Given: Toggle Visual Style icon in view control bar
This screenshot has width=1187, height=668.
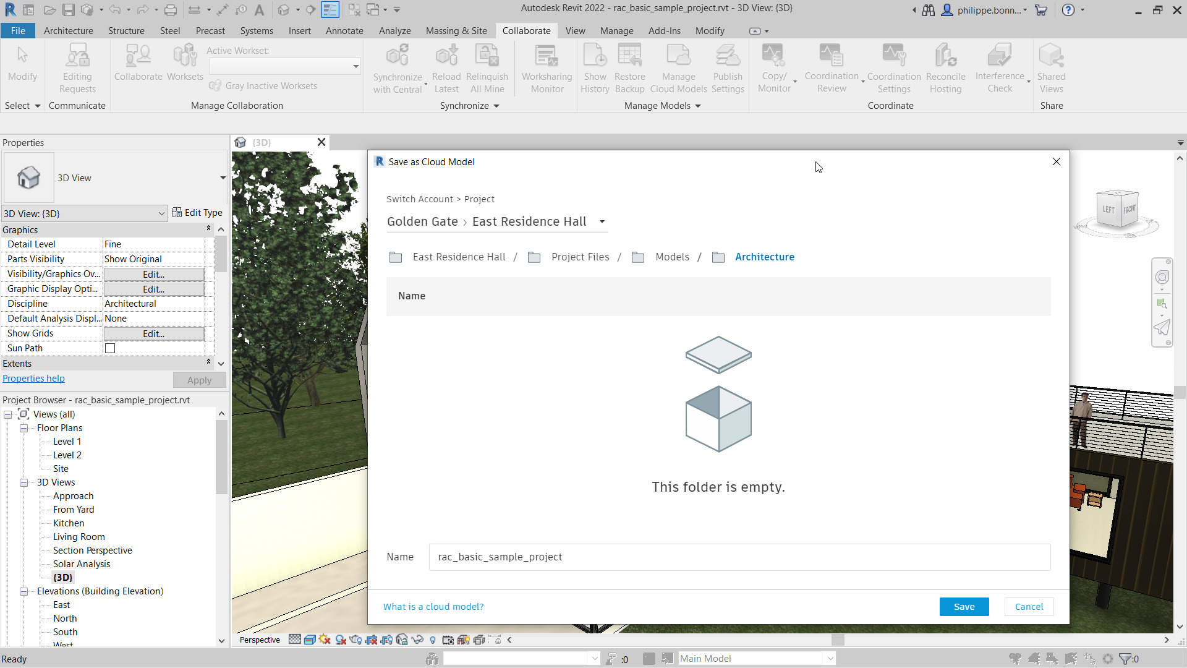Looking at the screenshot, I should [x=310, y=640].
